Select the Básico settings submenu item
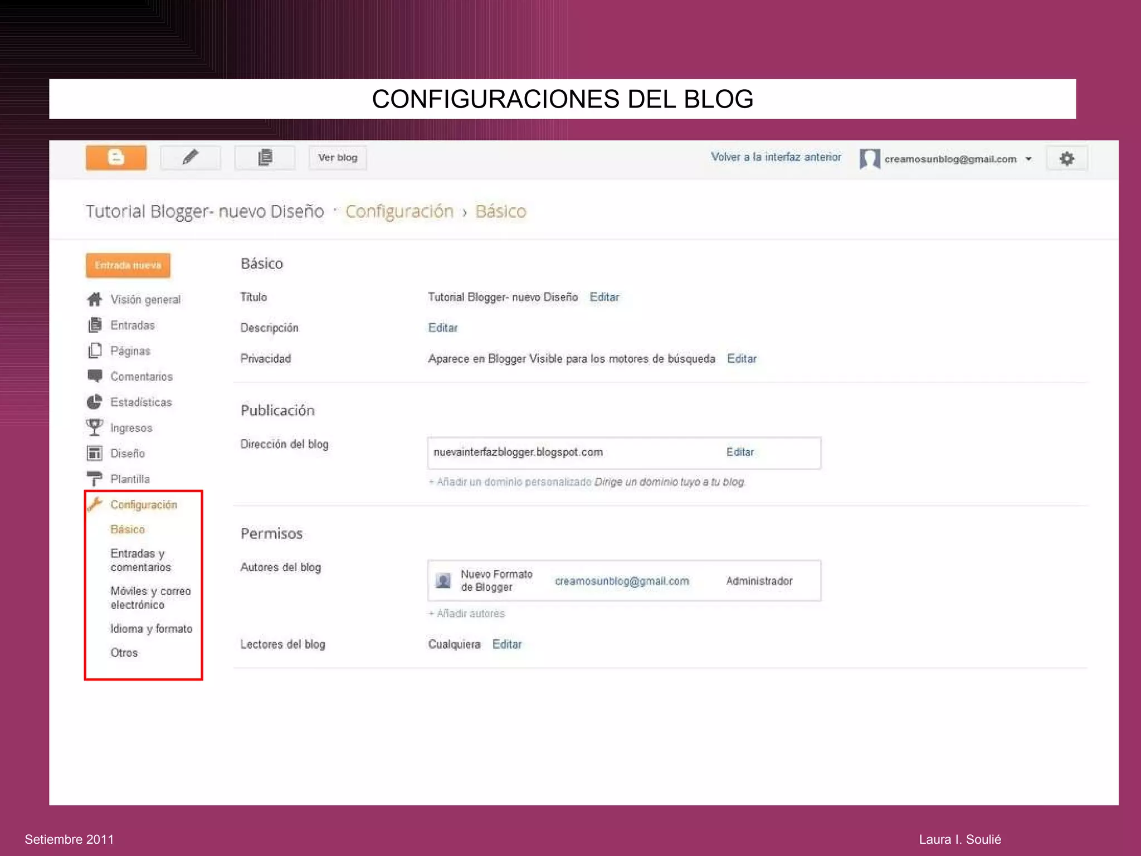The image size is (1141, 856). [128, 529]
